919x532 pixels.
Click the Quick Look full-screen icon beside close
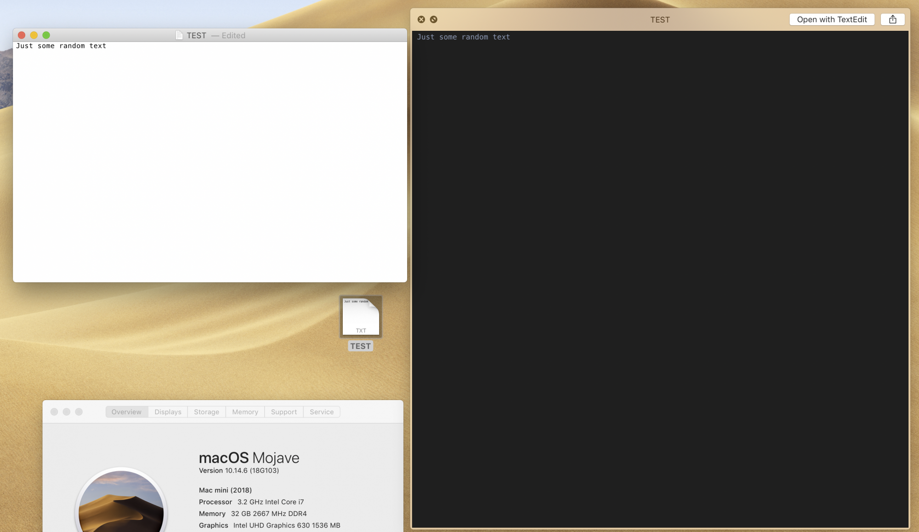(x=434, y=19)
